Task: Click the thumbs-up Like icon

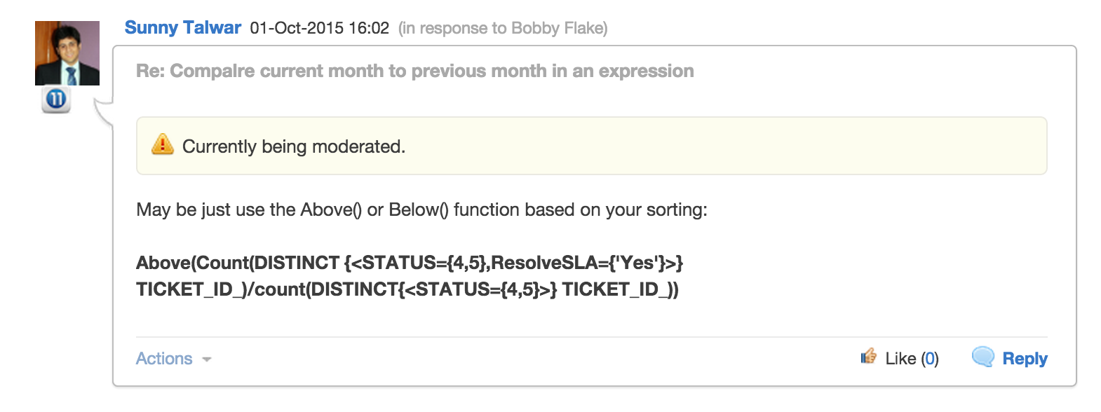Action: (x=869, y=357)
